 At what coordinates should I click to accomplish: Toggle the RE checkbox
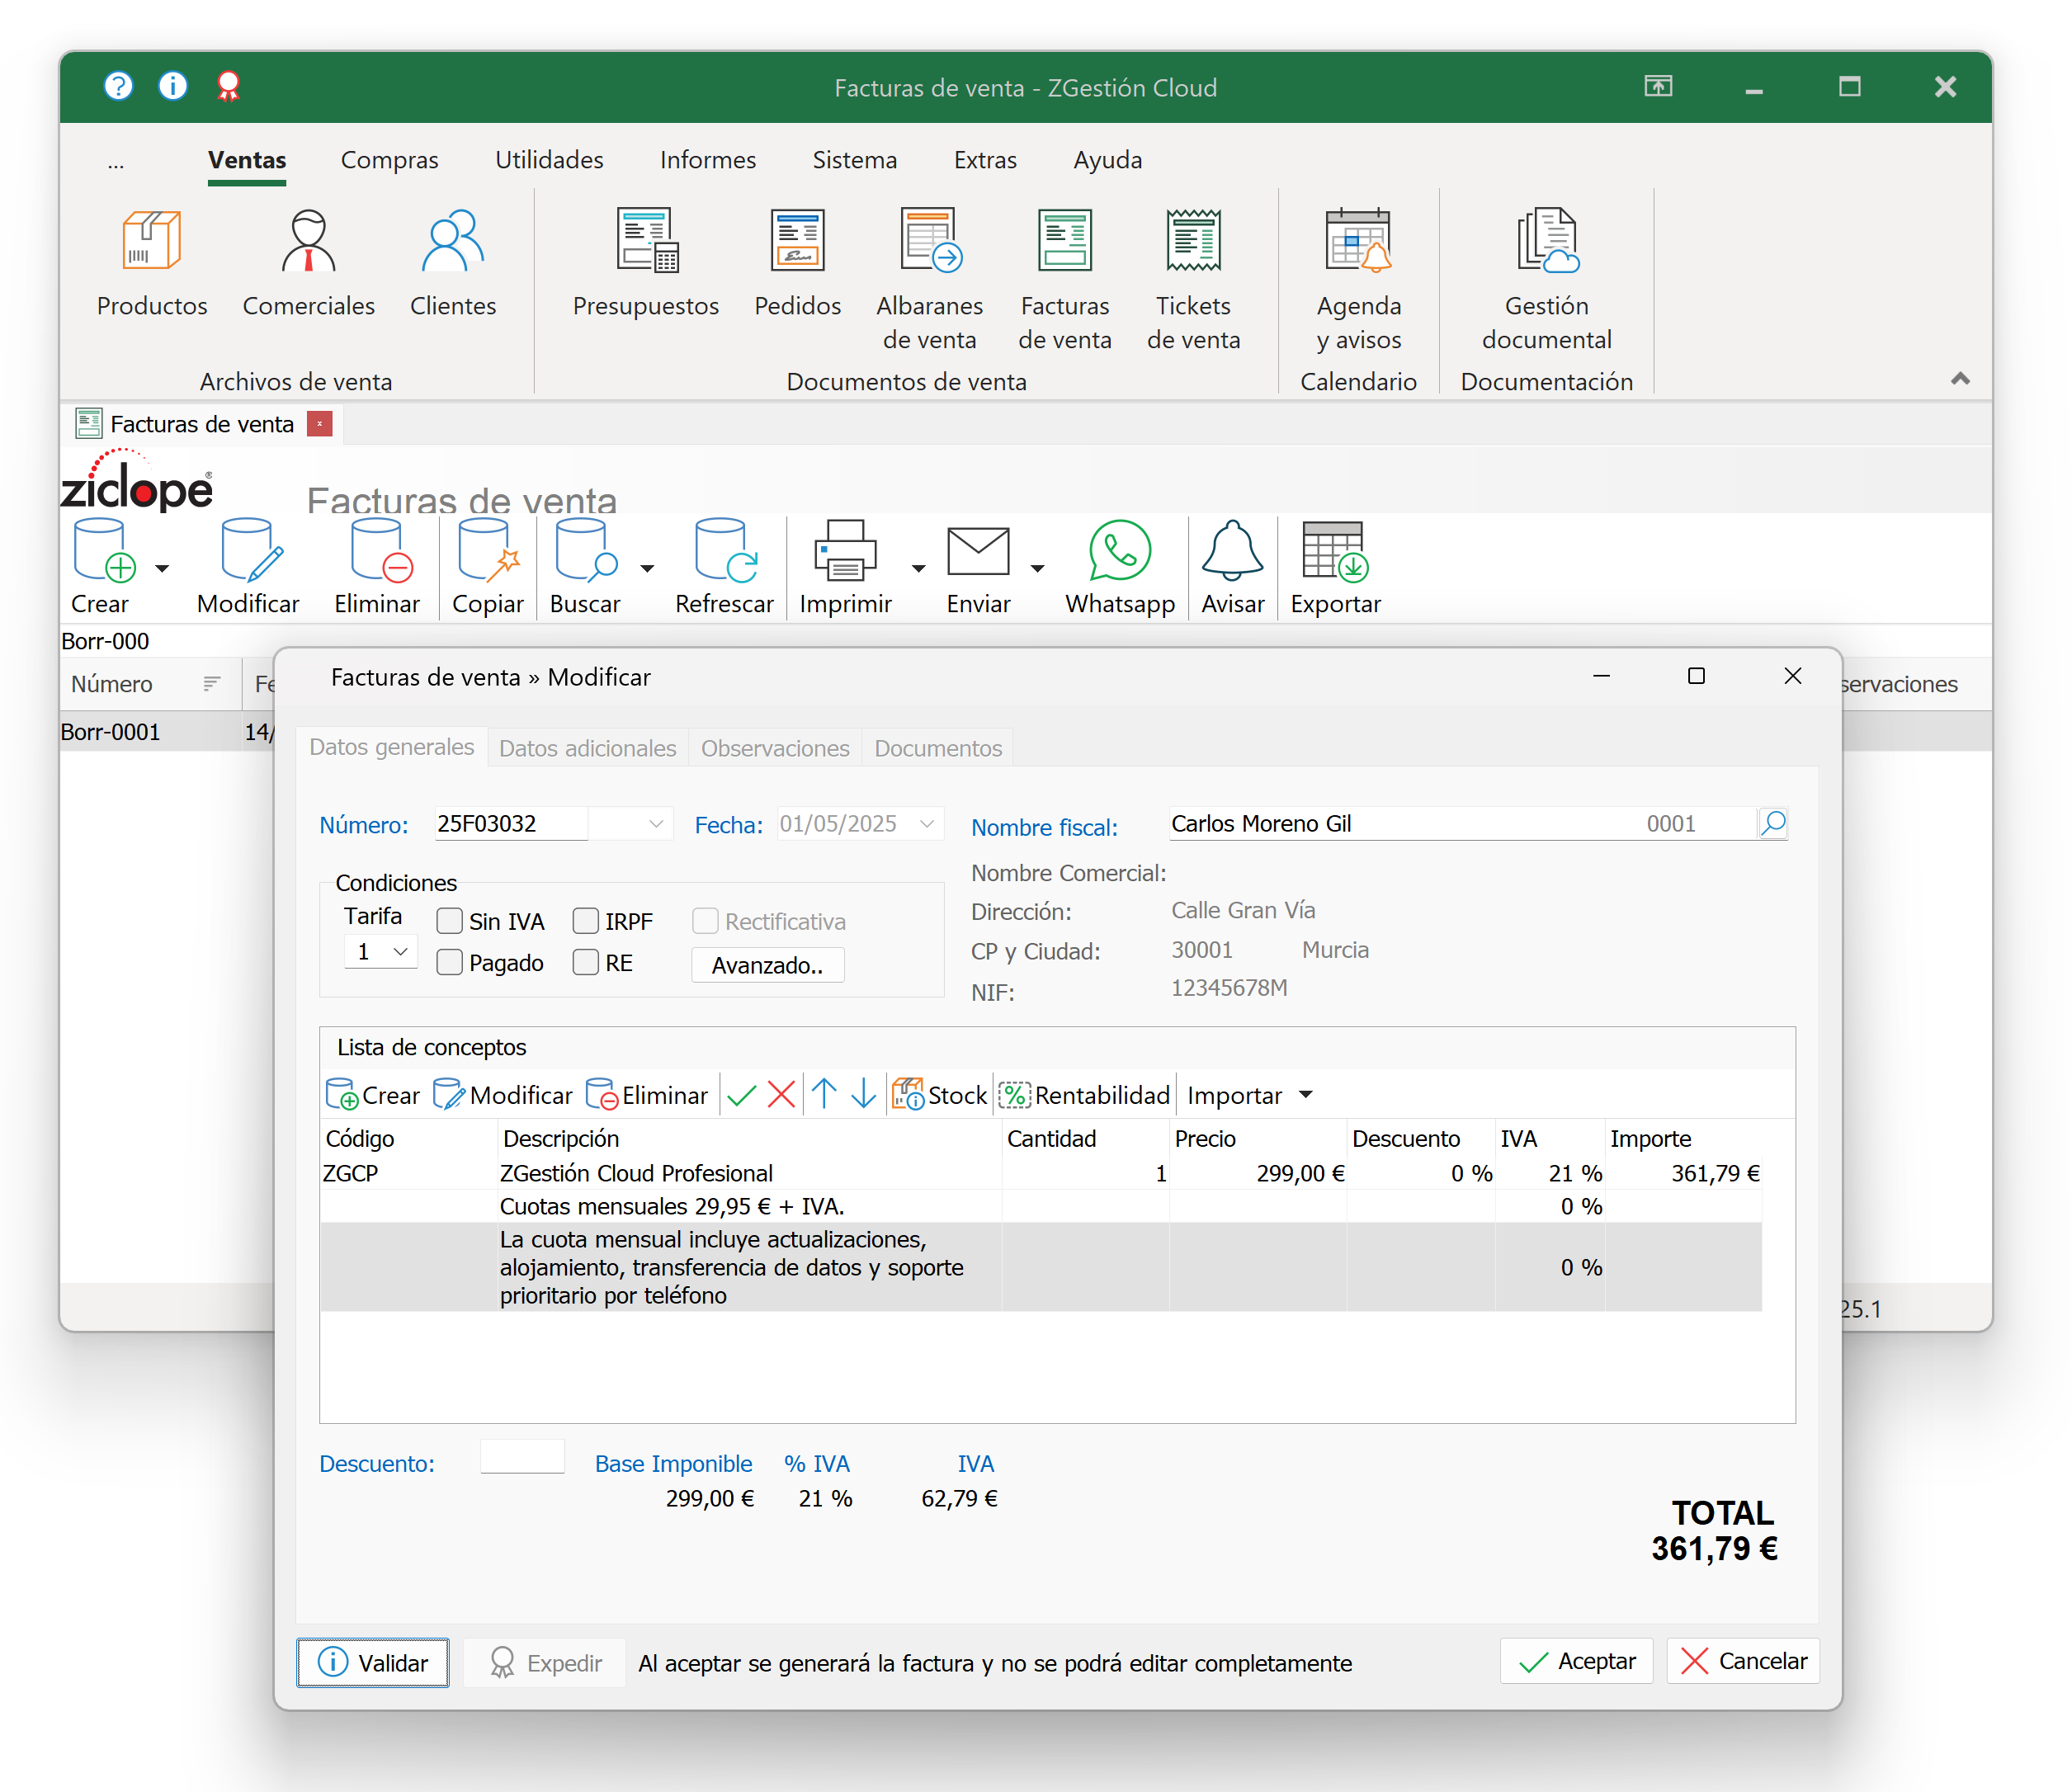(x=586, y=962)
